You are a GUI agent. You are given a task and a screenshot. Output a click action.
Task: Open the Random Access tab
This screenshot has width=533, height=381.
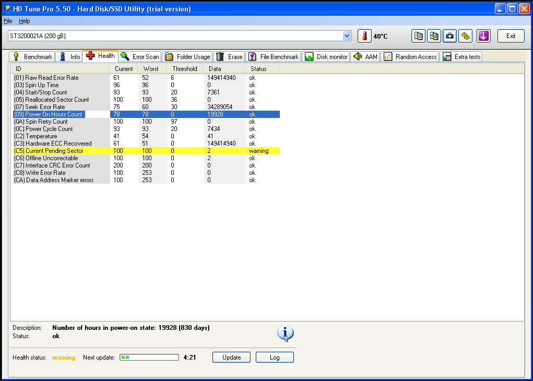(x=410, y=57)
